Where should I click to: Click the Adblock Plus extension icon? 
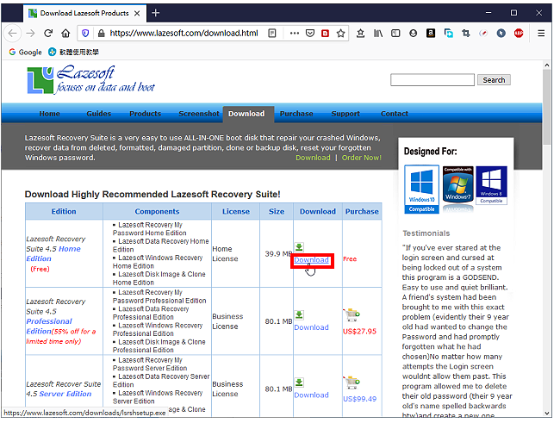[519, 34]
